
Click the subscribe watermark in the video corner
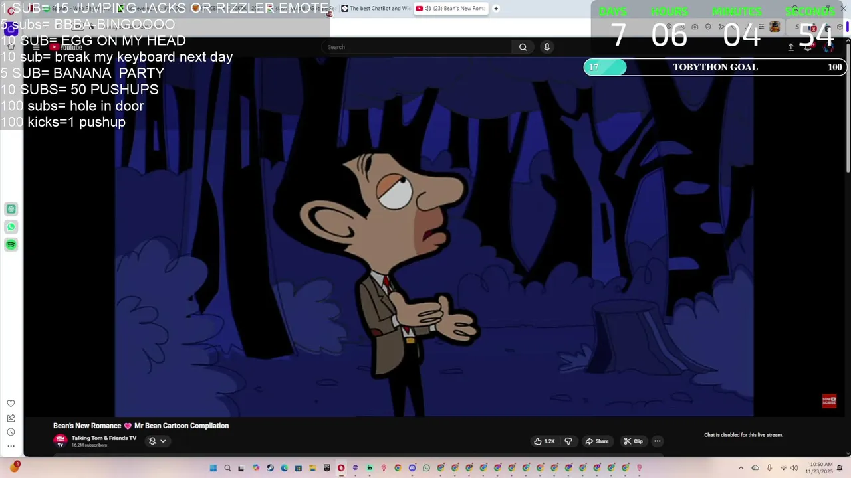[829, 401]
